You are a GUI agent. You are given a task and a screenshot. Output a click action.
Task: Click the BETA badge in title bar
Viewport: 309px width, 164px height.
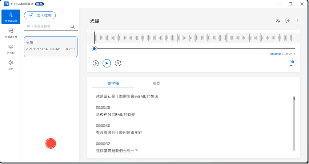[x=40, y=4]
